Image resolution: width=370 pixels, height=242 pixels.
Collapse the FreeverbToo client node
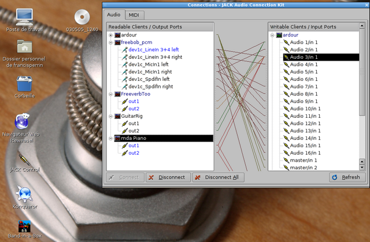(110, 94)
